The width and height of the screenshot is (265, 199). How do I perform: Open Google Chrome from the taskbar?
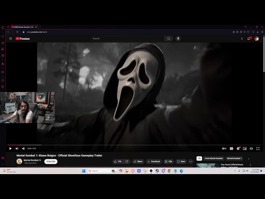(x=169, y=171)
